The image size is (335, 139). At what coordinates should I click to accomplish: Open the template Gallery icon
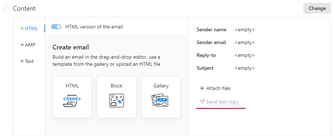point(160,100)
